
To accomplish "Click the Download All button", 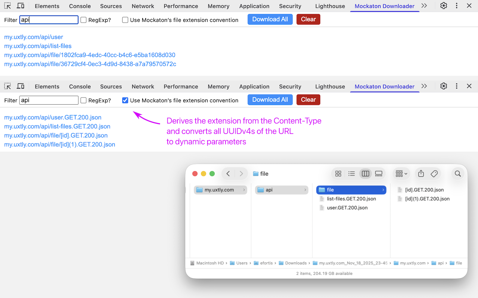I will tap(270, 19).
